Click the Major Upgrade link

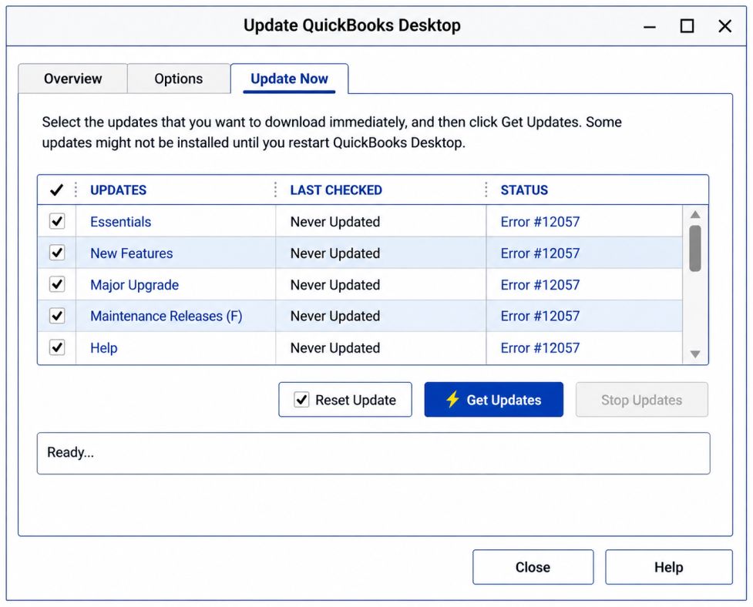click(x=134, y=285)
